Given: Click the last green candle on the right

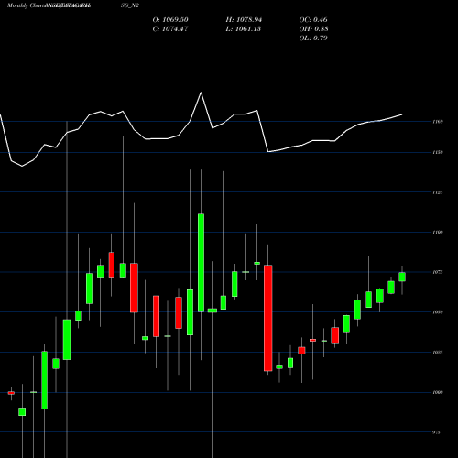Looking at the screenshot, I should (402, 277).
